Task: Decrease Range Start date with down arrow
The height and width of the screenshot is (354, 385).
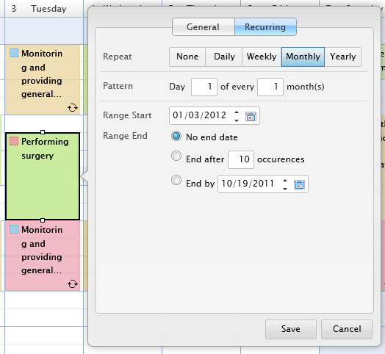Action: point(237,120)
